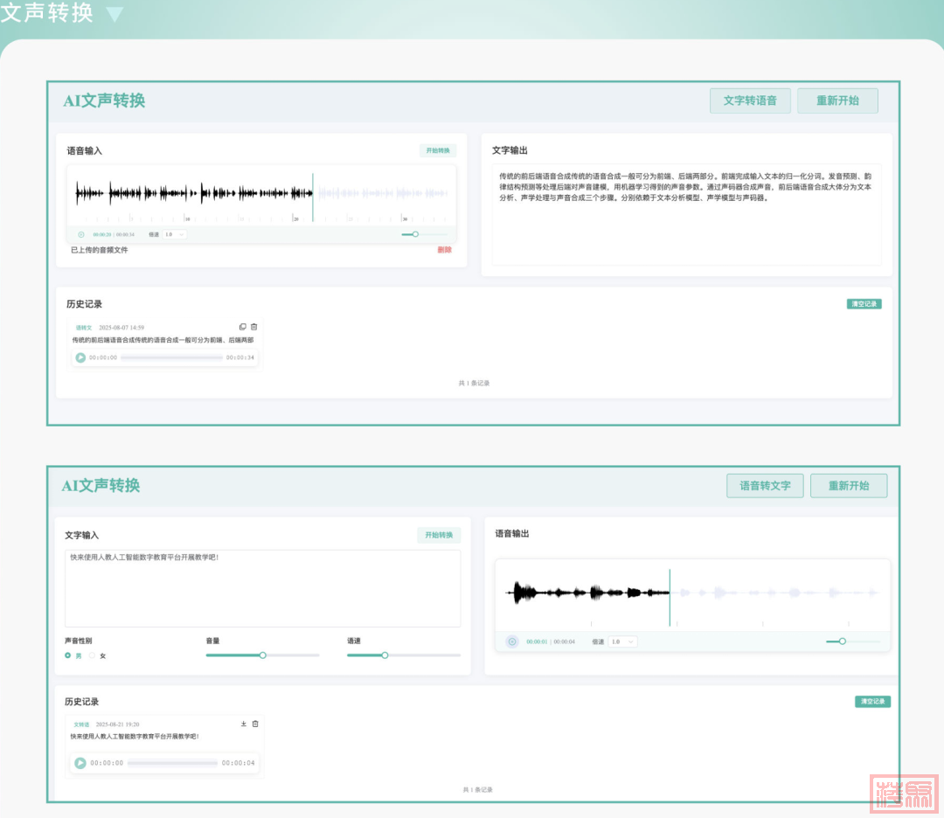Expand the 文声转换 title triangle
Screen dimensions: 944x818
click(115, 14)
